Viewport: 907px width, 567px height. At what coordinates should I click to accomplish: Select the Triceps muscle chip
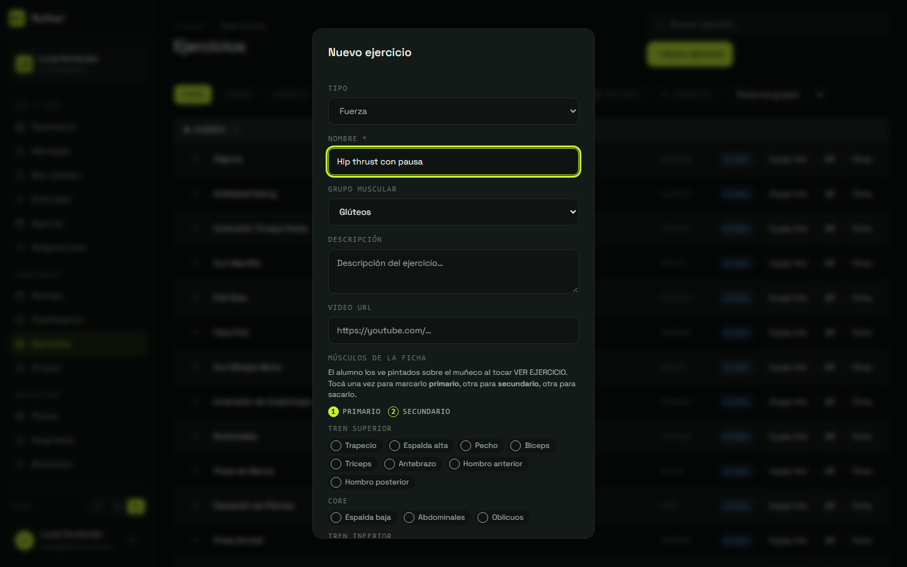pyautogui.click(x=351, y=464)
